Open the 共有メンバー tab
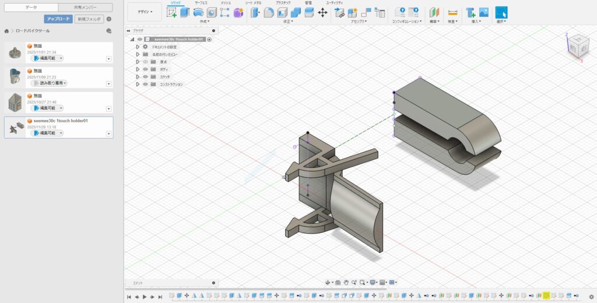Image resolution: width=597 pixels, height=303 pixels. (x=86, y=7)
